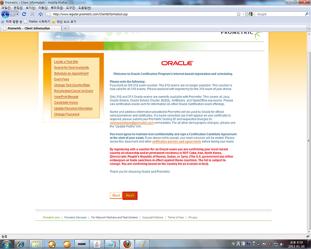Image resolution: width=311 pixels, height=249 pixels.
Task: Click the taskbar clock showing 오후 8:19
Action: coord(296,244)
